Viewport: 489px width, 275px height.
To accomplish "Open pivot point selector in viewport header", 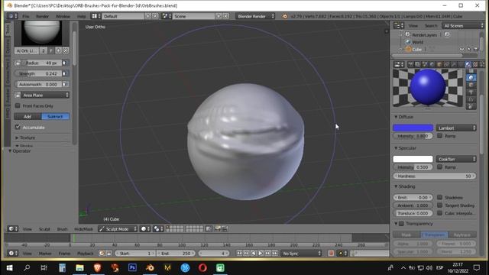I will point(158,229).
